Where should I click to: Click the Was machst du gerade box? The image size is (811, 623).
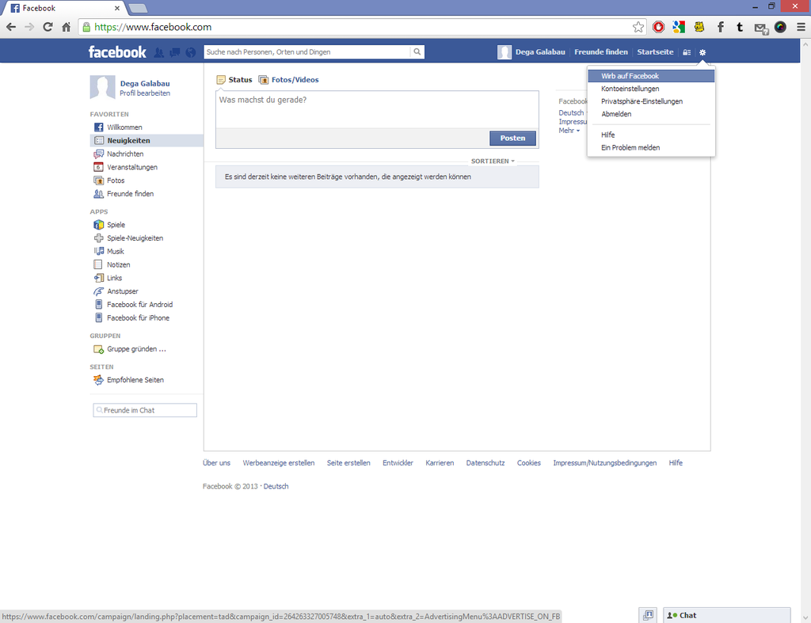click(377, 109)
